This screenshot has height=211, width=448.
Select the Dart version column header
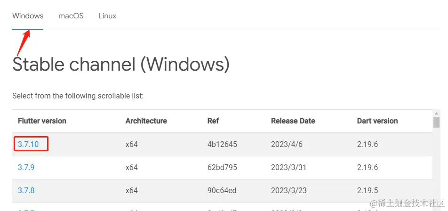[x=377, y=121]
